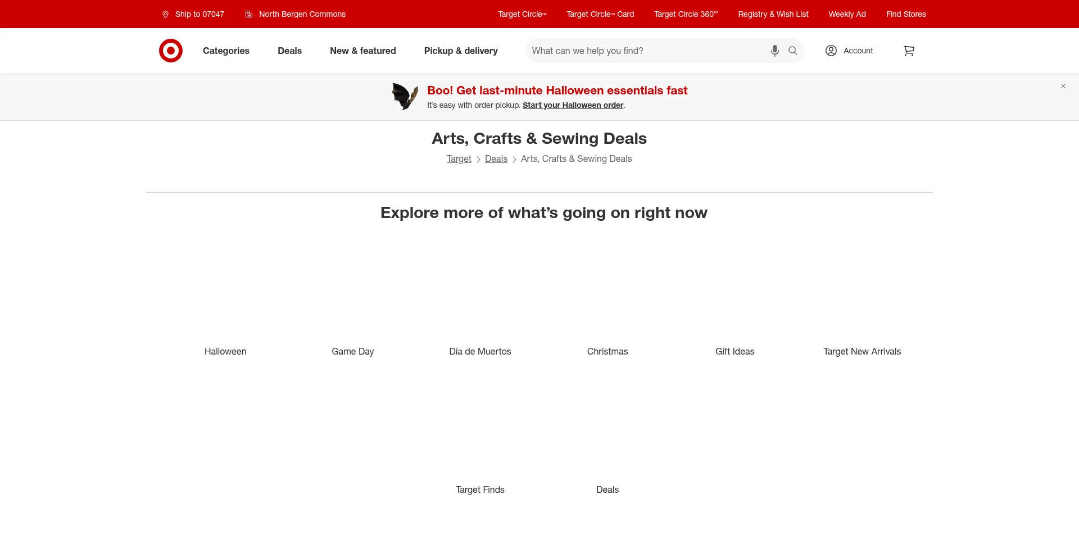Open the Target Circle link
The height and width of the screenshot is (558, 1079).
(522, 14)
